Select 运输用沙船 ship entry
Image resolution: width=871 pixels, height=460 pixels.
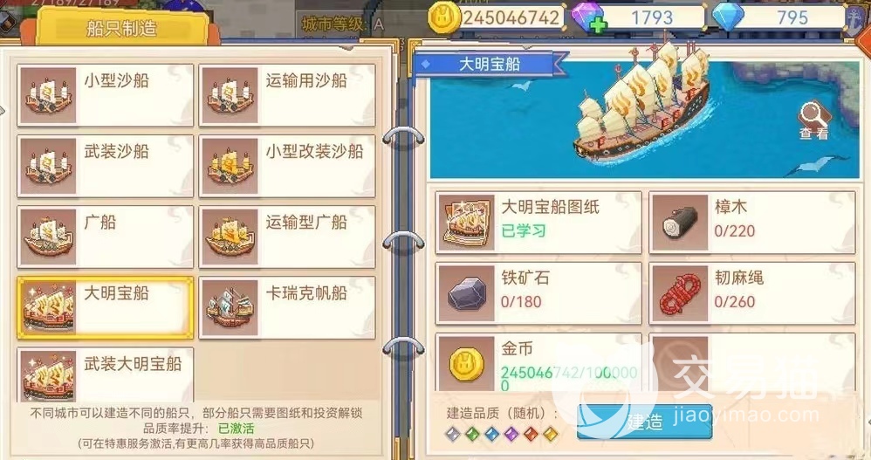click(x=287, y=95)
